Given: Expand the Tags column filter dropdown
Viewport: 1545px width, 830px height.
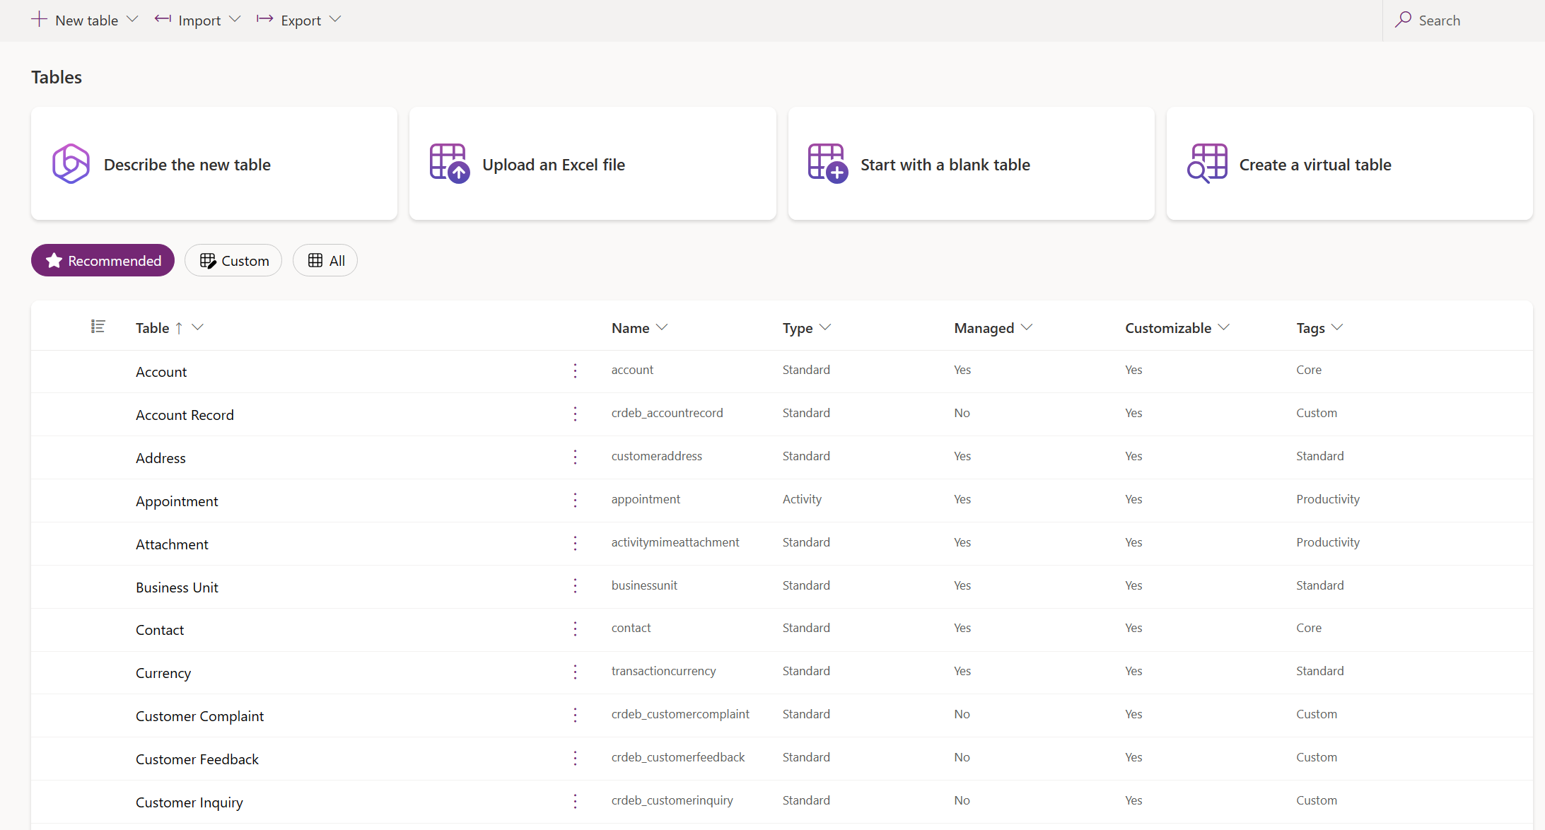Looking at the screenshot, I should [1339, 327].
